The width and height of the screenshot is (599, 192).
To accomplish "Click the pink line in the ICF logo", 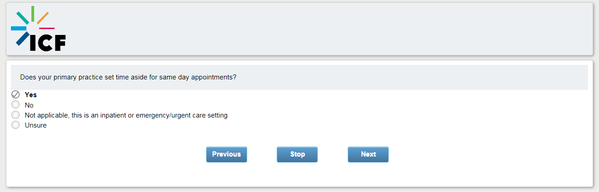I will coord(47,29).
